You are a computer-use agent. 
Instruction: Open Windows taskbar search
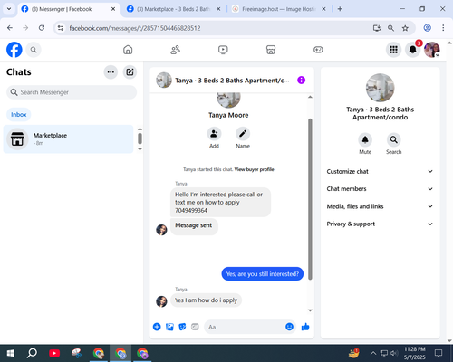tap(32, 353)
